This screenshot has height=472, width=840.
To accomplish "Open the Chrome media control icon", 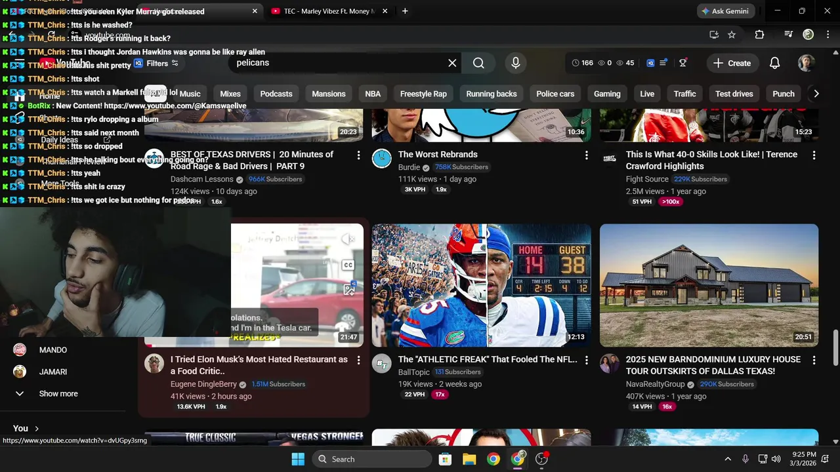I will (x=789, y=35).
